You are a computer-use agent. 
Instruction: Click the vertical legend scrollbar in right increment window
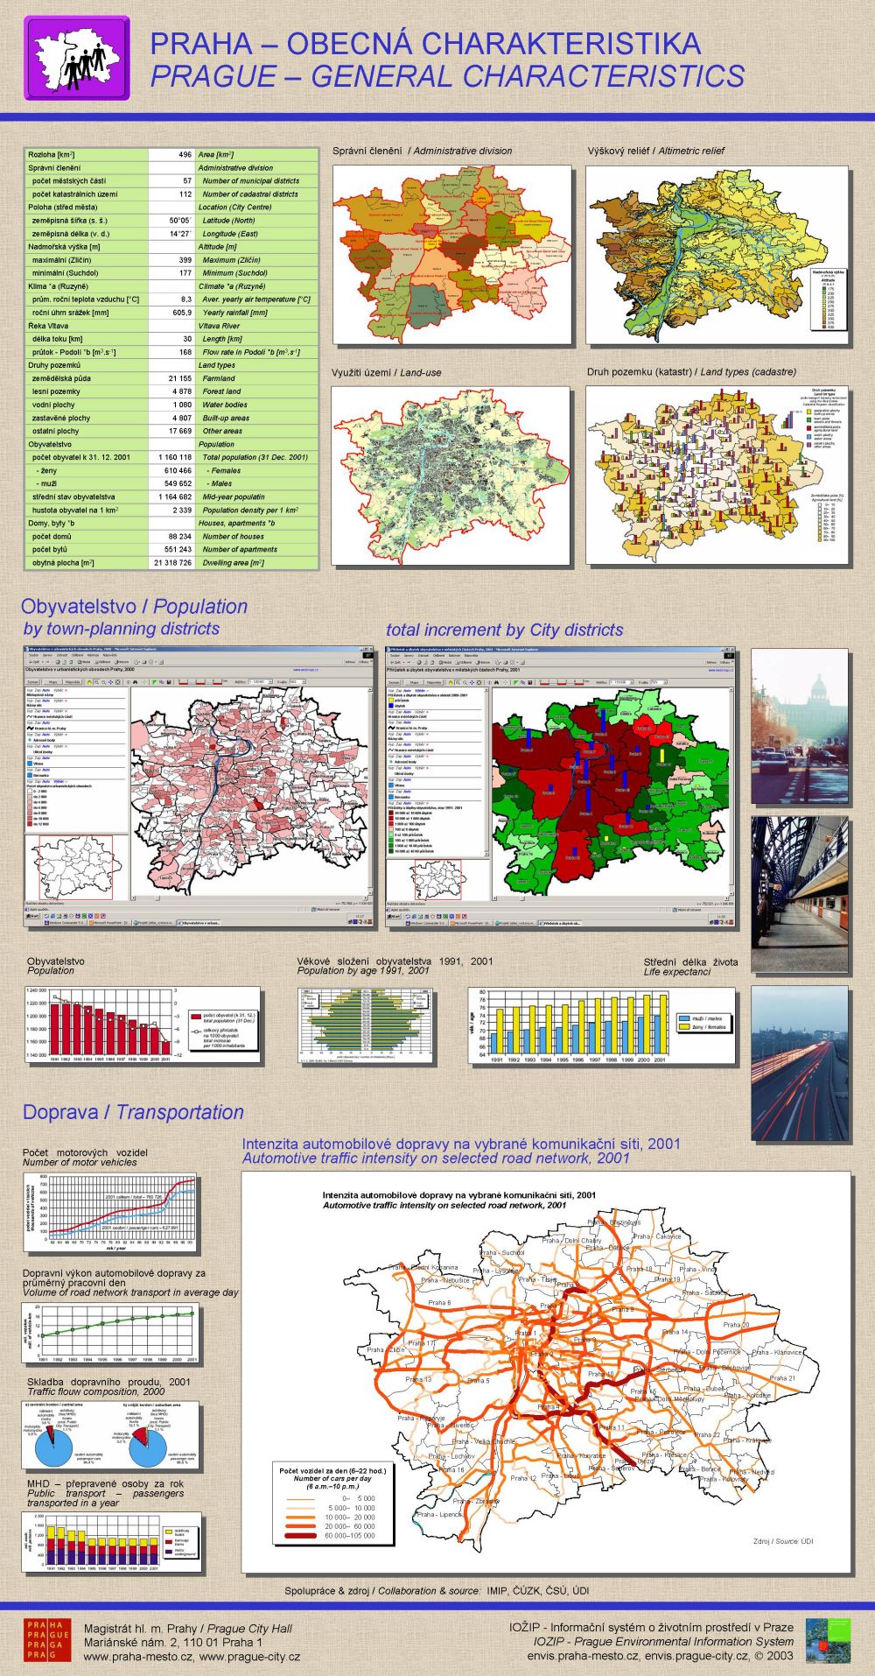pos(486,771)
